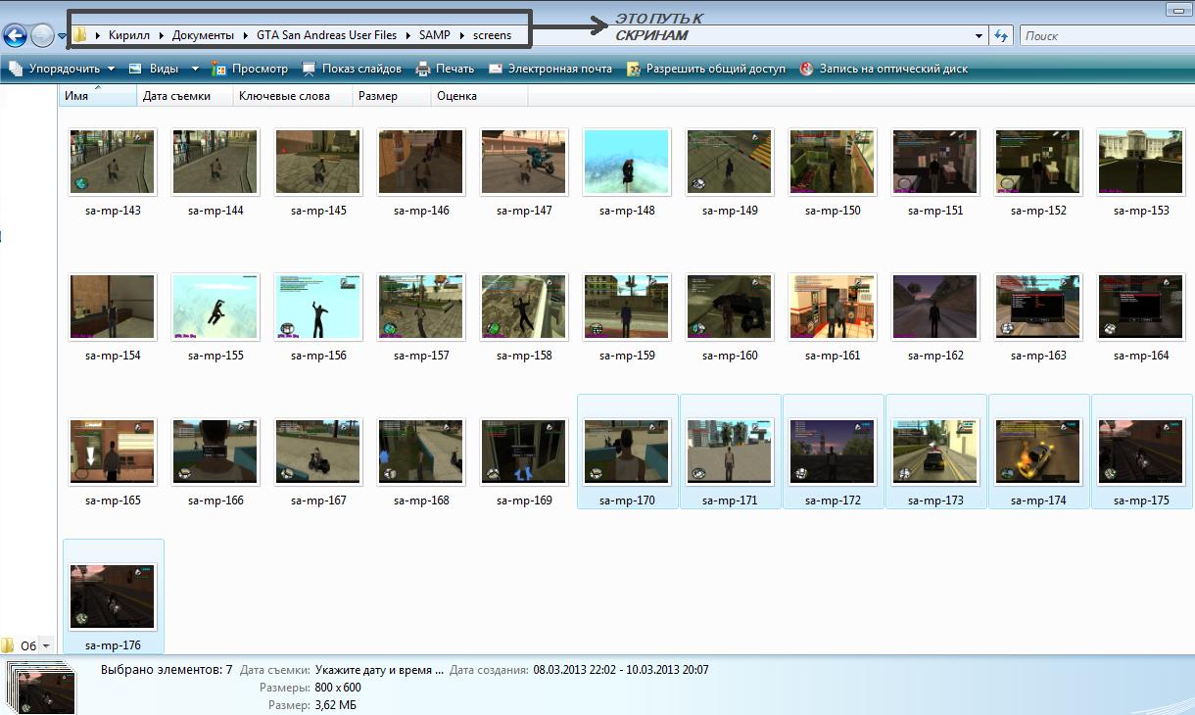
Task: Select car screenshot sa-mp-173
Action: [x=935, y=452]
